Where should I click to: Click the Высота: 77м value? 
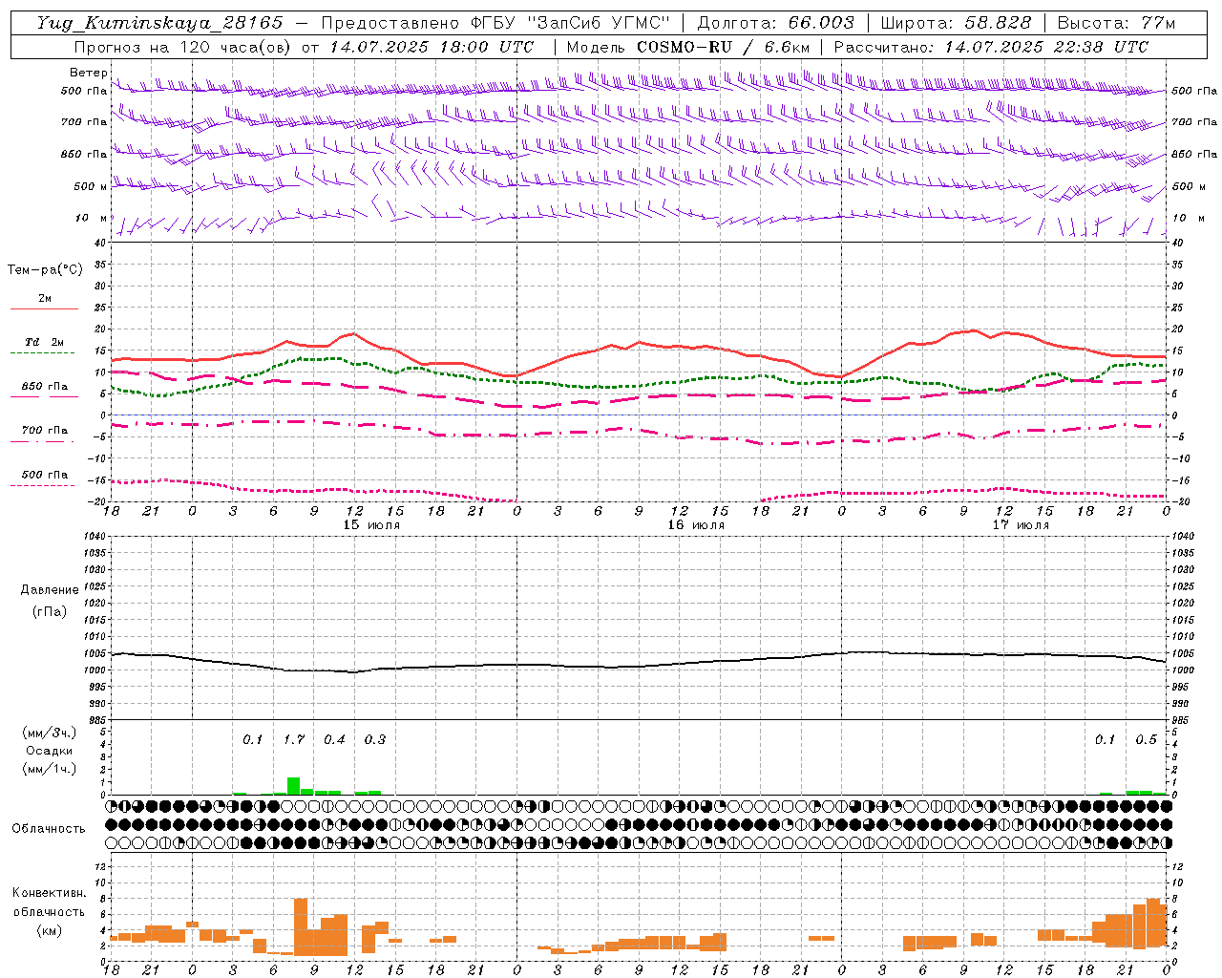click(x=1116, y=23)
